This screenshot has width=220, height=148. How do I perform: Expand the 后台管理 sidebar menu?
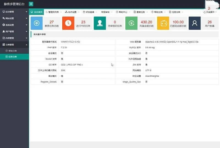click(x=14, y=12)
